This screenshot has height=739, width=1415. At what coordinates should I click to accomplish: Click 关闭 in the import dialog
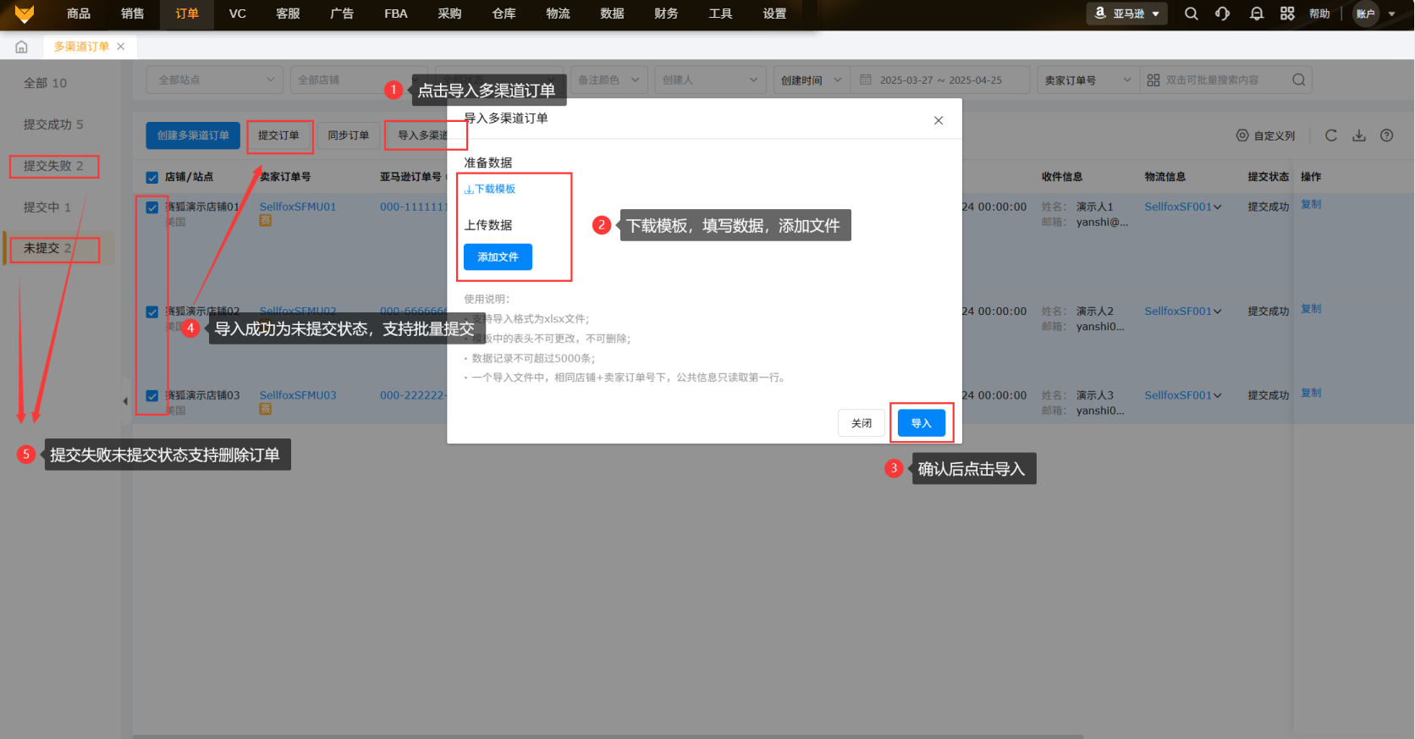tap(862, 423)
